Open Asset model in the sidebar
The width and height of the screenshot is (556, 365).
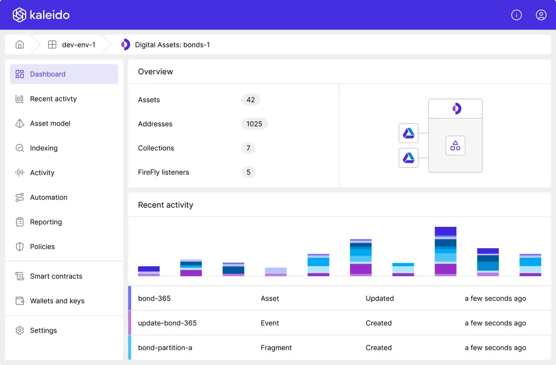point(64,124)
